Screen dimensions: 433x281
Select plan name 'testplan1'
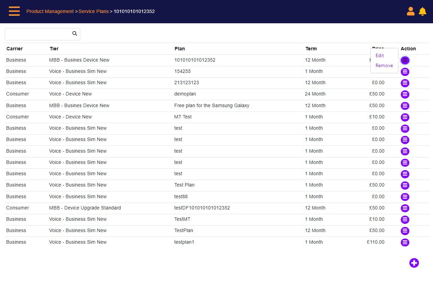pyautogui.click(x=184, y=242)
